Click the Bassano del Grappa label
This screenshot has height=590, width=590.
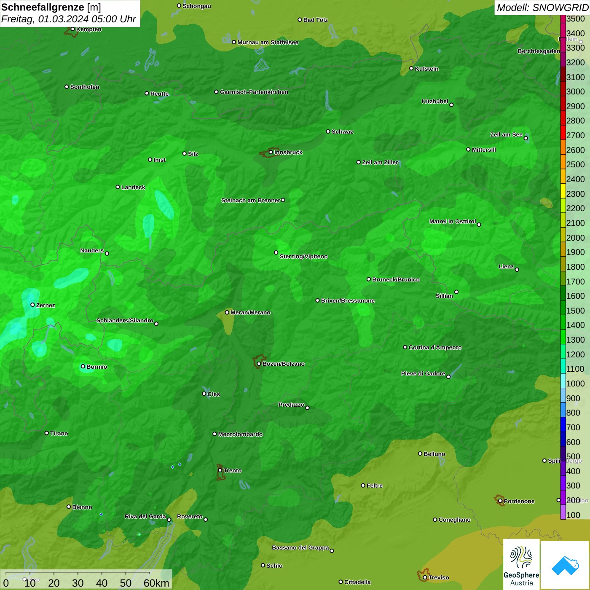click(x=300, y=547)
